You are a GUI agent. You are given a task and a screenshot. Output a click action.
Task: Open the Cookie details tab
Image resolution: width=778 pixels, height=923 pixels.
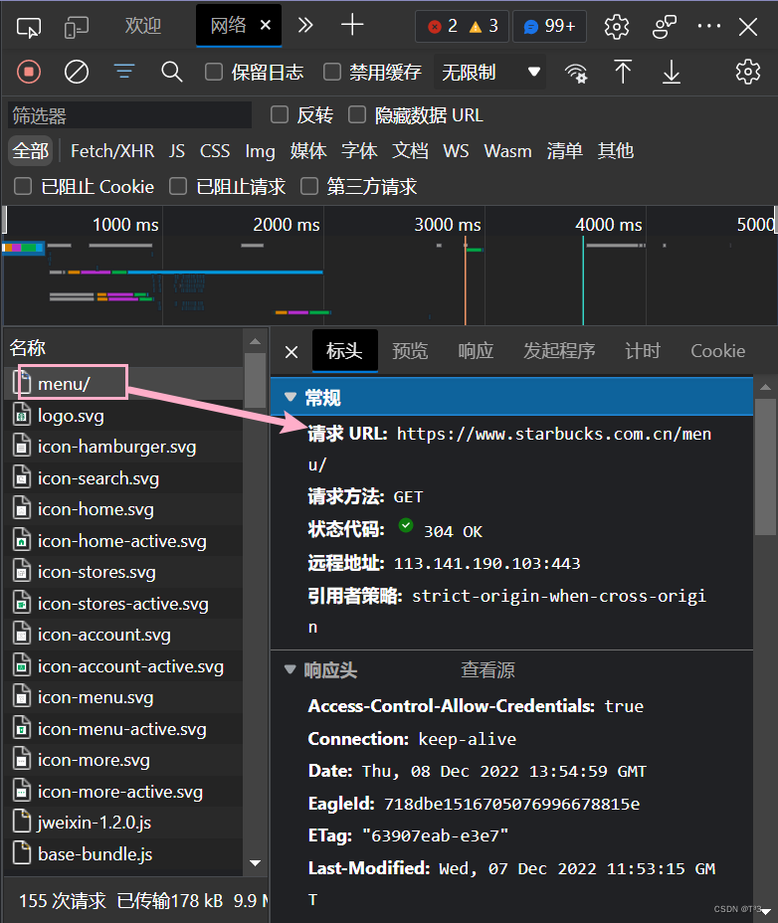[718, 351]
